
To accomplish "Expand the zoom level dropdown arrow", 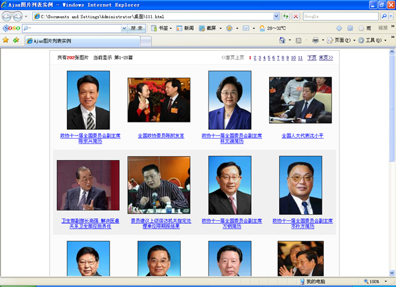I will click(x=385, y=281).
